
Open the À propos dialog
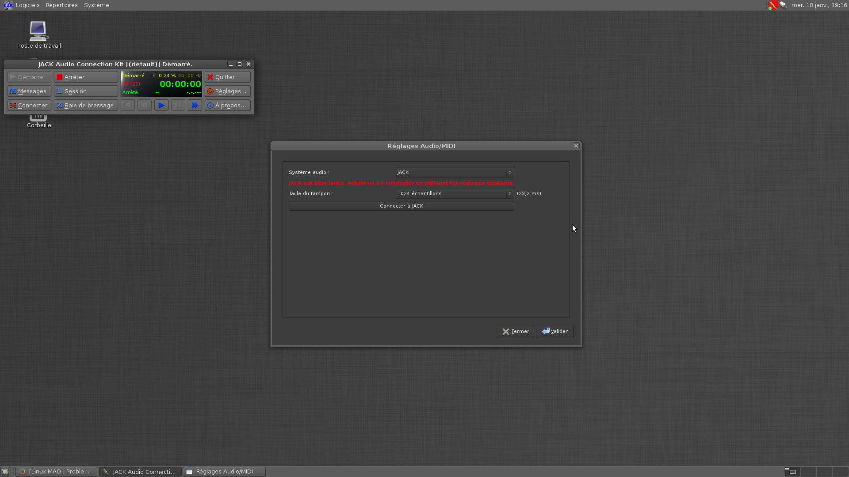227,105
